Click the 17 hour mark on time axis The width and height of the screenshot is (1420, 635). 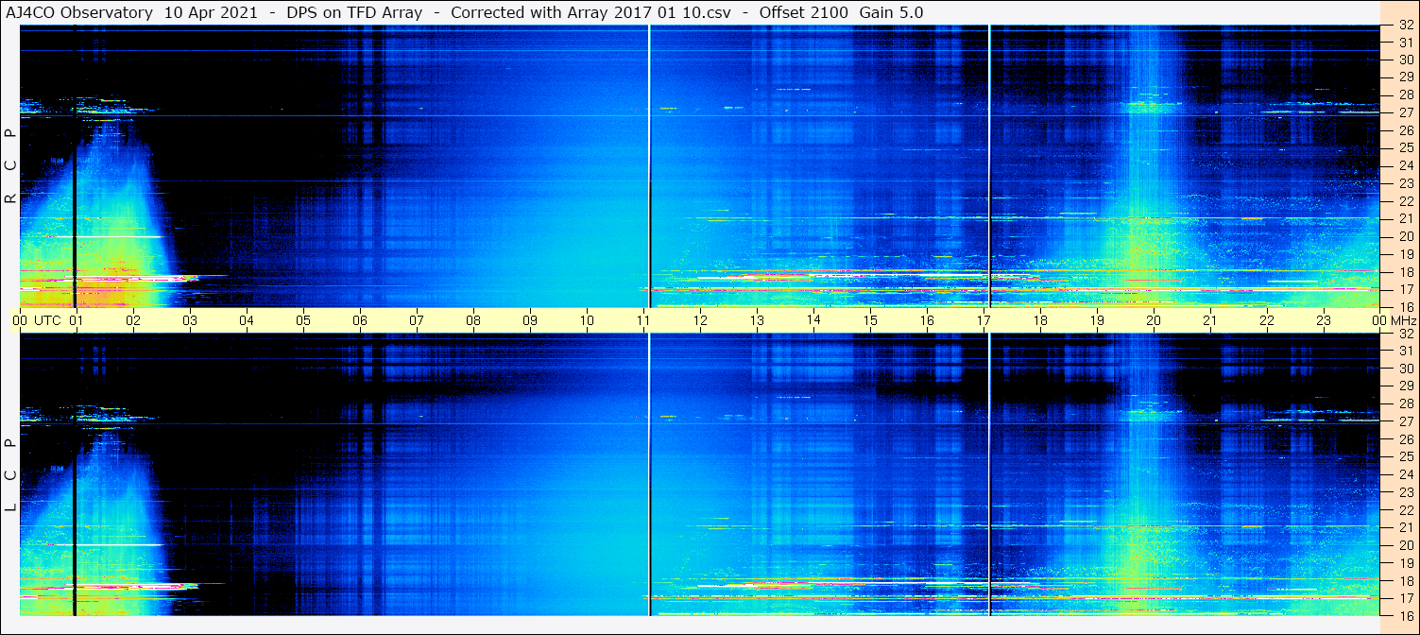(x=984, y=320)
